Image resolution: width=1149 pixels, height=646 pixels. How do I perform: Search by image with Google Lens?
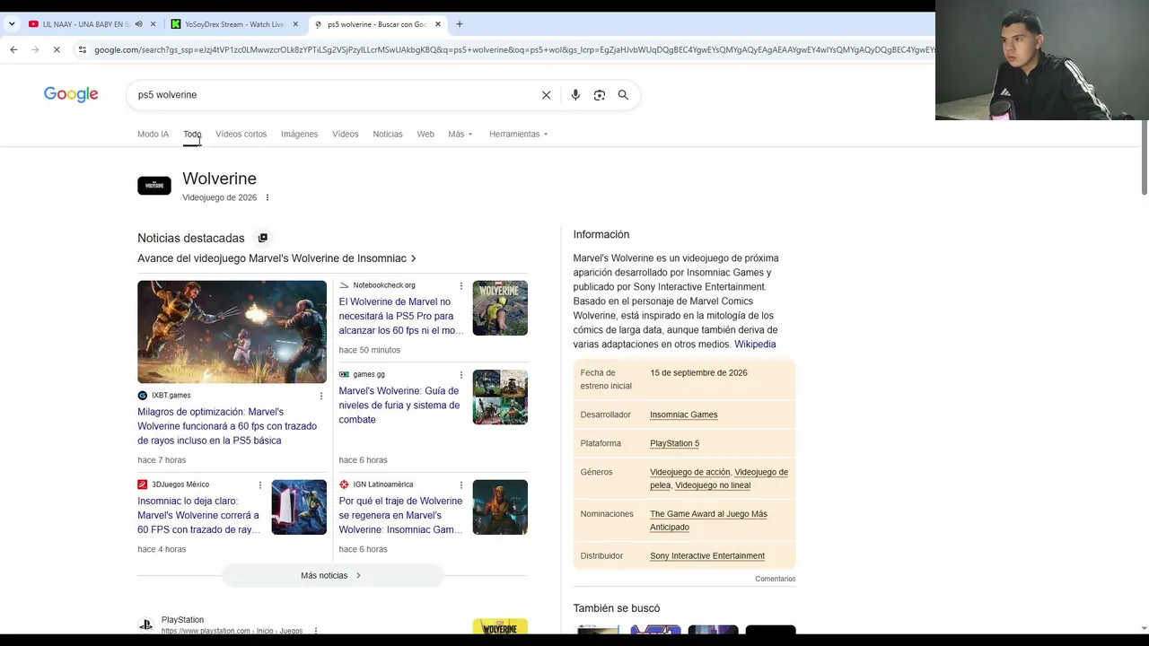[600, 95]
